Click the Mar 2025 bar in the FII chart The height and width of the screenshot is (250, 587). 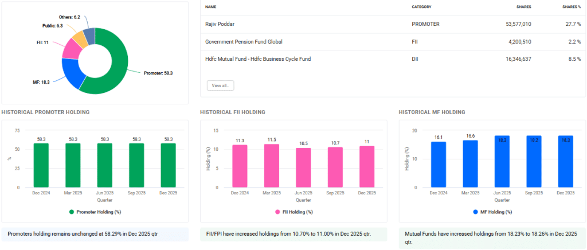(273, 165)
